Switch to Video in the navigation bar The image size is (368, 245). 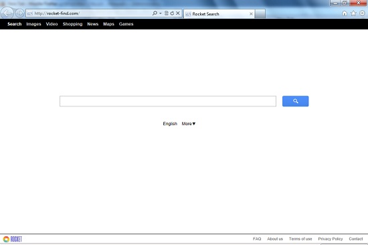pos(52,24)
